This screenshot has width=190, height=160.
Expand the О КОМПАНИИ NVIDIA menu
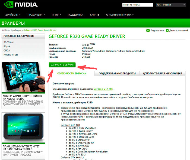coord(120,15)
